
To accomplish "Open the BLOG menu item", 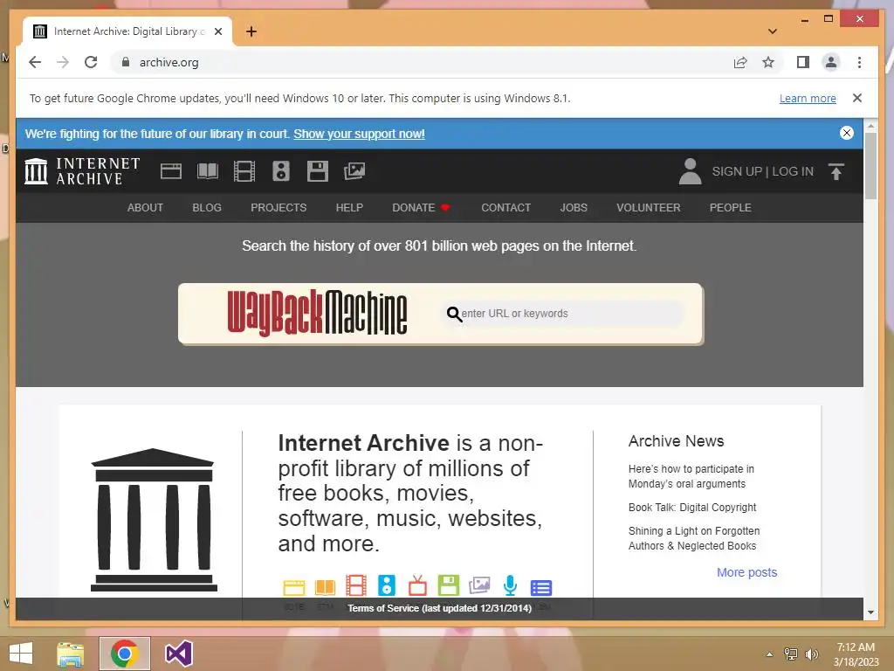I will coord(206,208).
